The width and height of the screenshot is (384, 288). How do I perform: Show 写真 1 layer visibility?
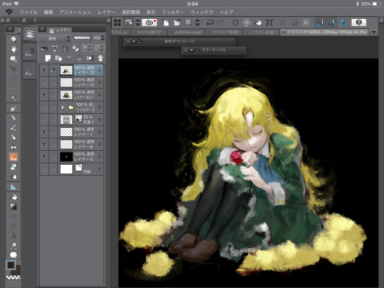point(44,120)
